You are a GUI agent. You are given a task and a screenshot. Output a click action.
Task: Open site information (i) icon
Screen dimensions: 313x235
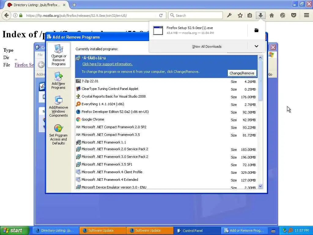click(x=15, y=15)
